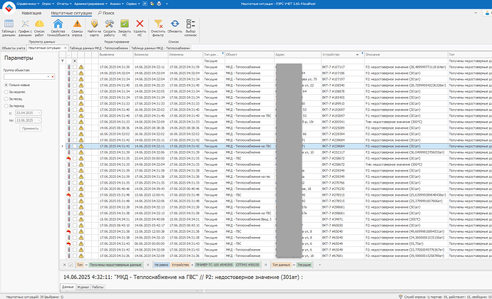Click 'Обновить' refresh icon
The width and height of the screenshot is (492, 299).
(175, 26)
